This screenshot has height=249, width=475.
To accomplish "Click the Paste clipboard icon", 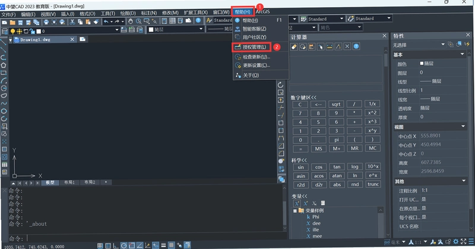I will [x=88, y=22].
